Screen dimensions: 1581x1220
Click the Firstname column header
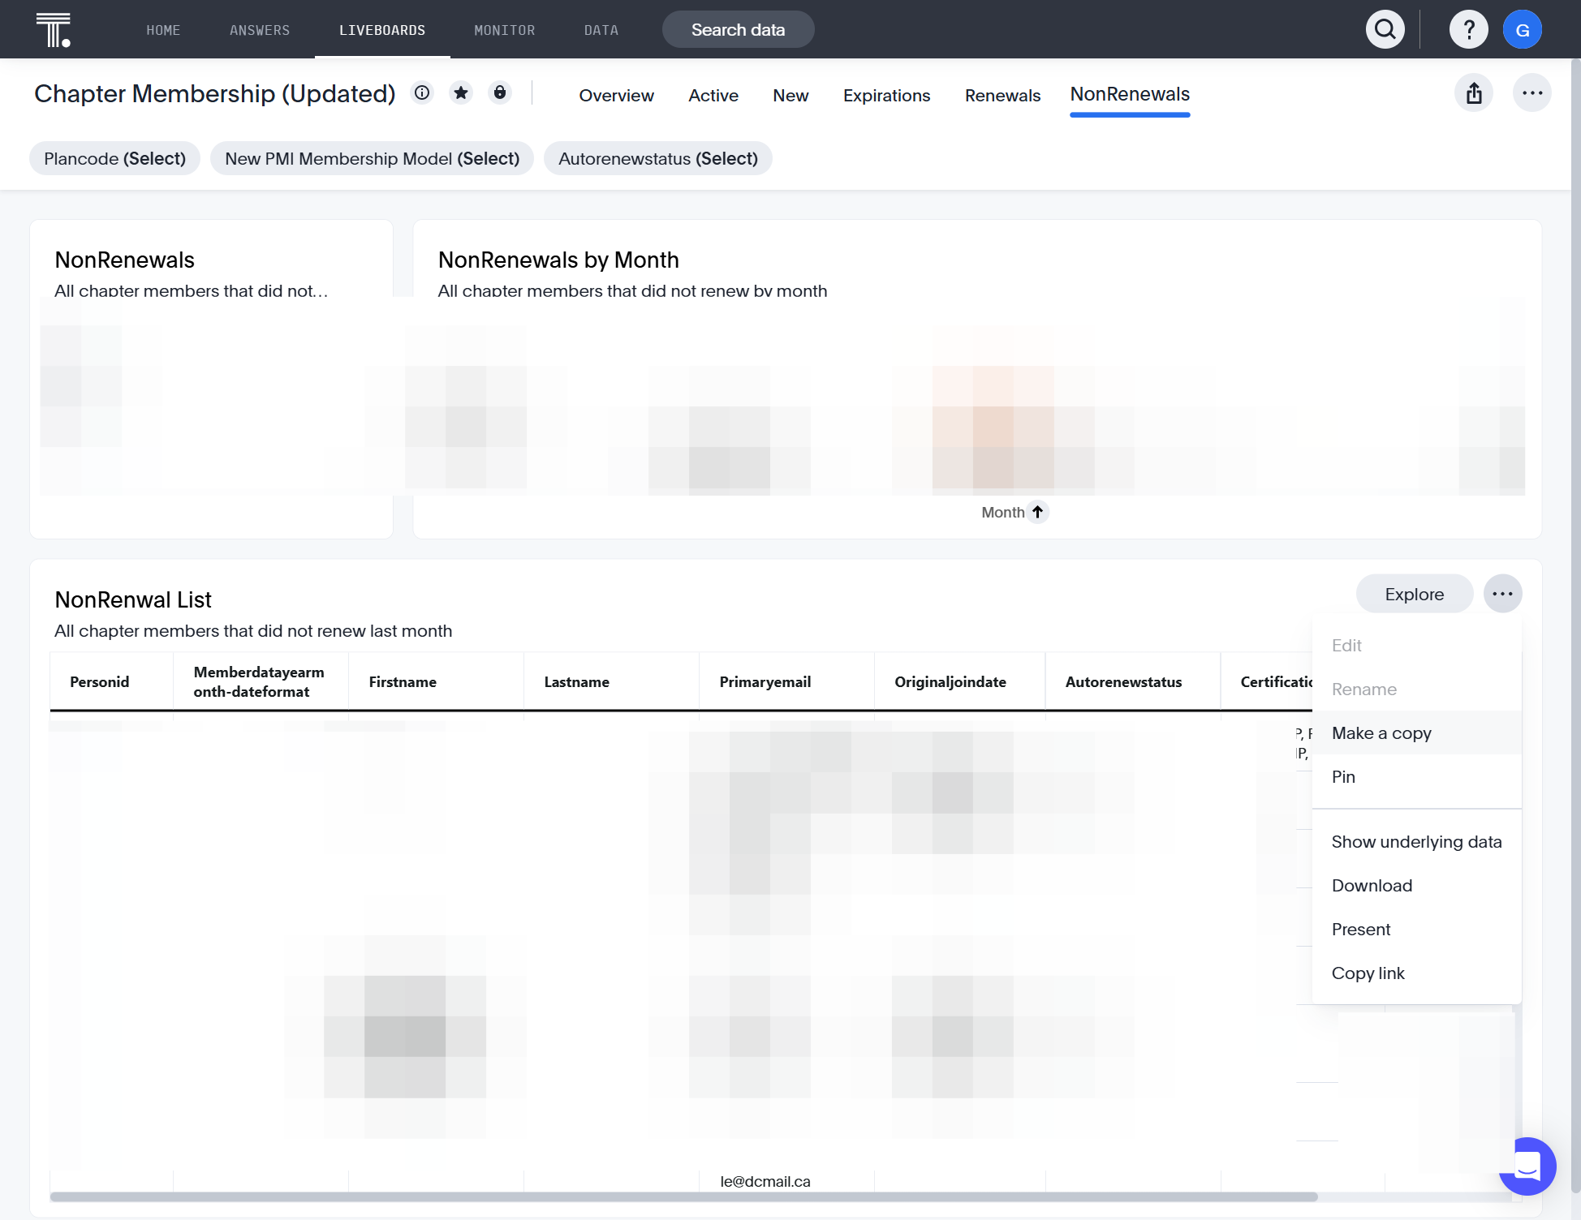437,681
